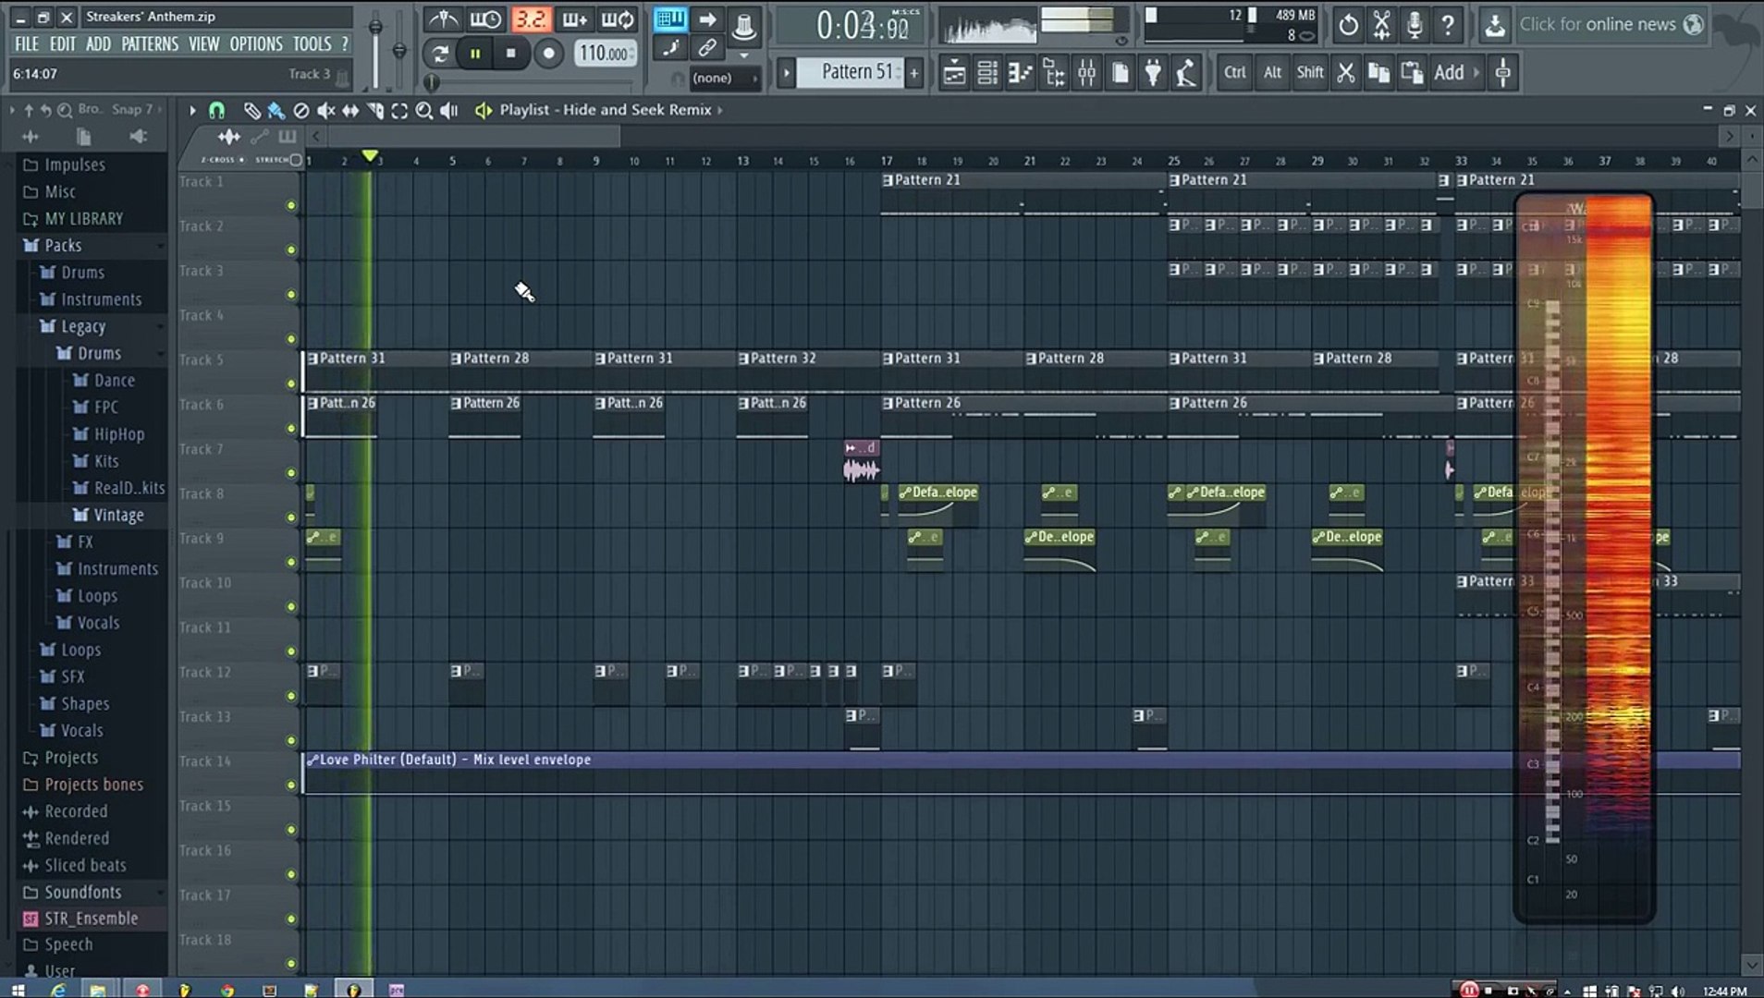Select the paint brush tool in playlist
This screenshot has height=998, width=1764.
276,111
